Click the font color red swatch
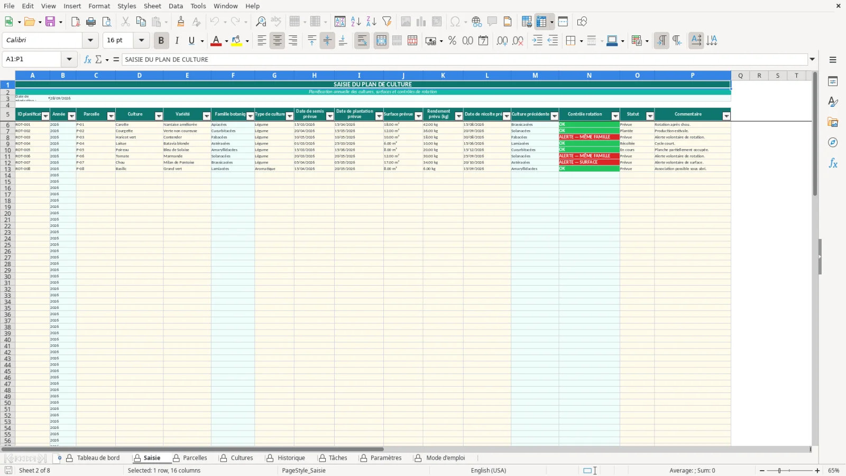The height and width of the screenshot is (476, 846). coord(216,40)
